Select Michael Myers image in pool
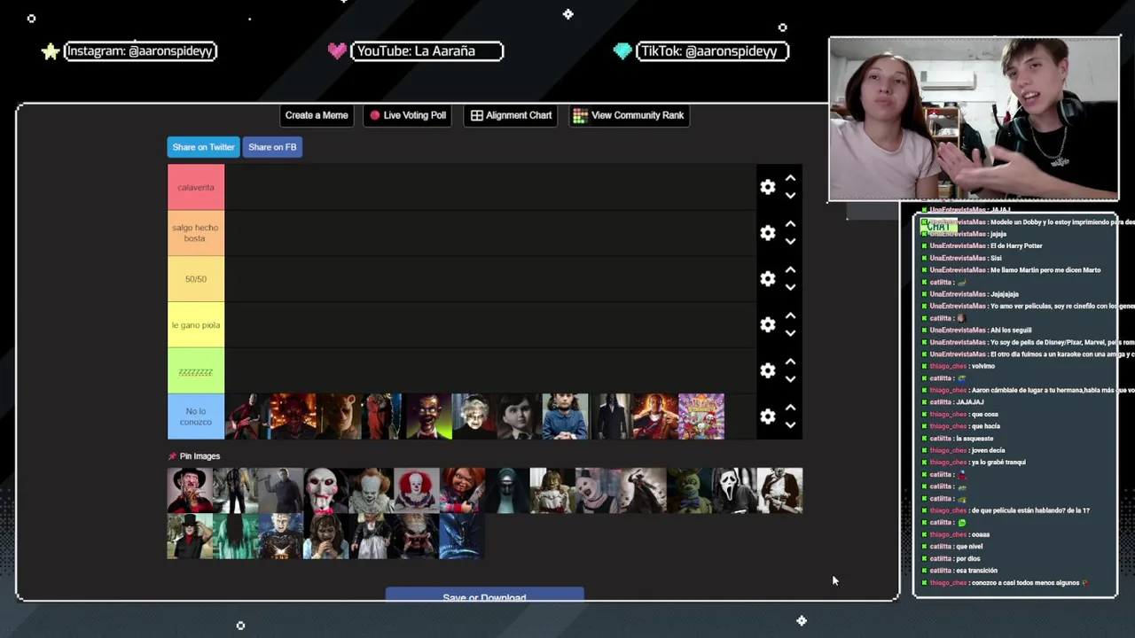This screenshot has height=638, width=1135. 280,491
